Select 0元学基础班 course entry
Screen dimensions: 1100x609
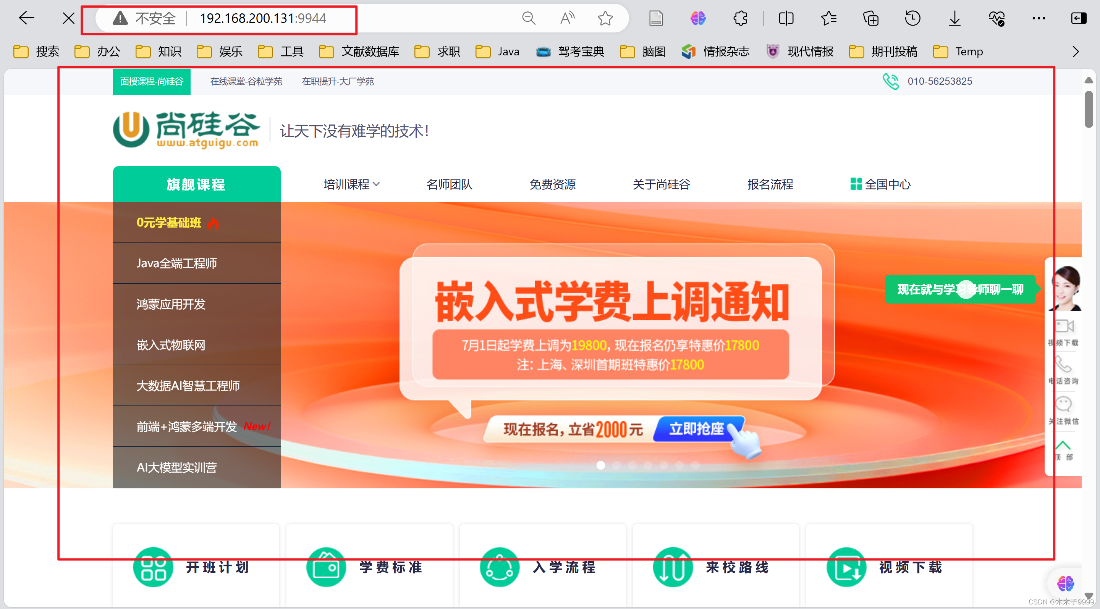(196, 222)
